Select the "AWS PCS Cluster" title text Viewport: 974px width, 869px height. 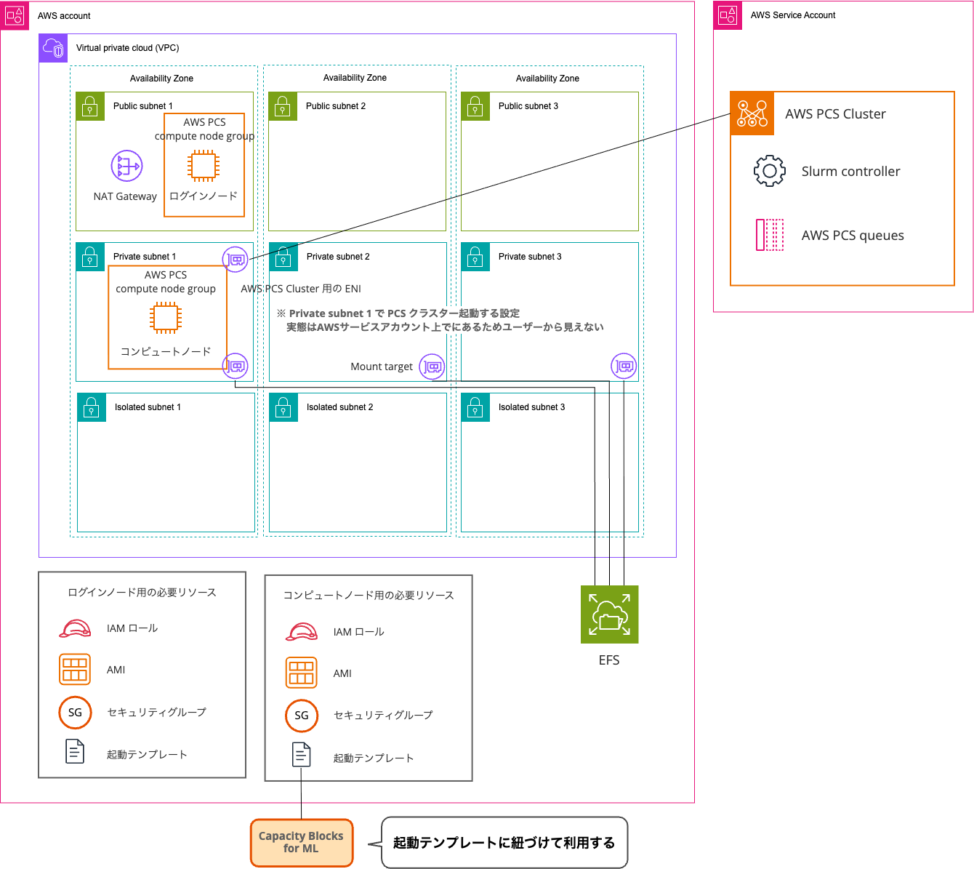pyautogui.click(x=835, y=114)
